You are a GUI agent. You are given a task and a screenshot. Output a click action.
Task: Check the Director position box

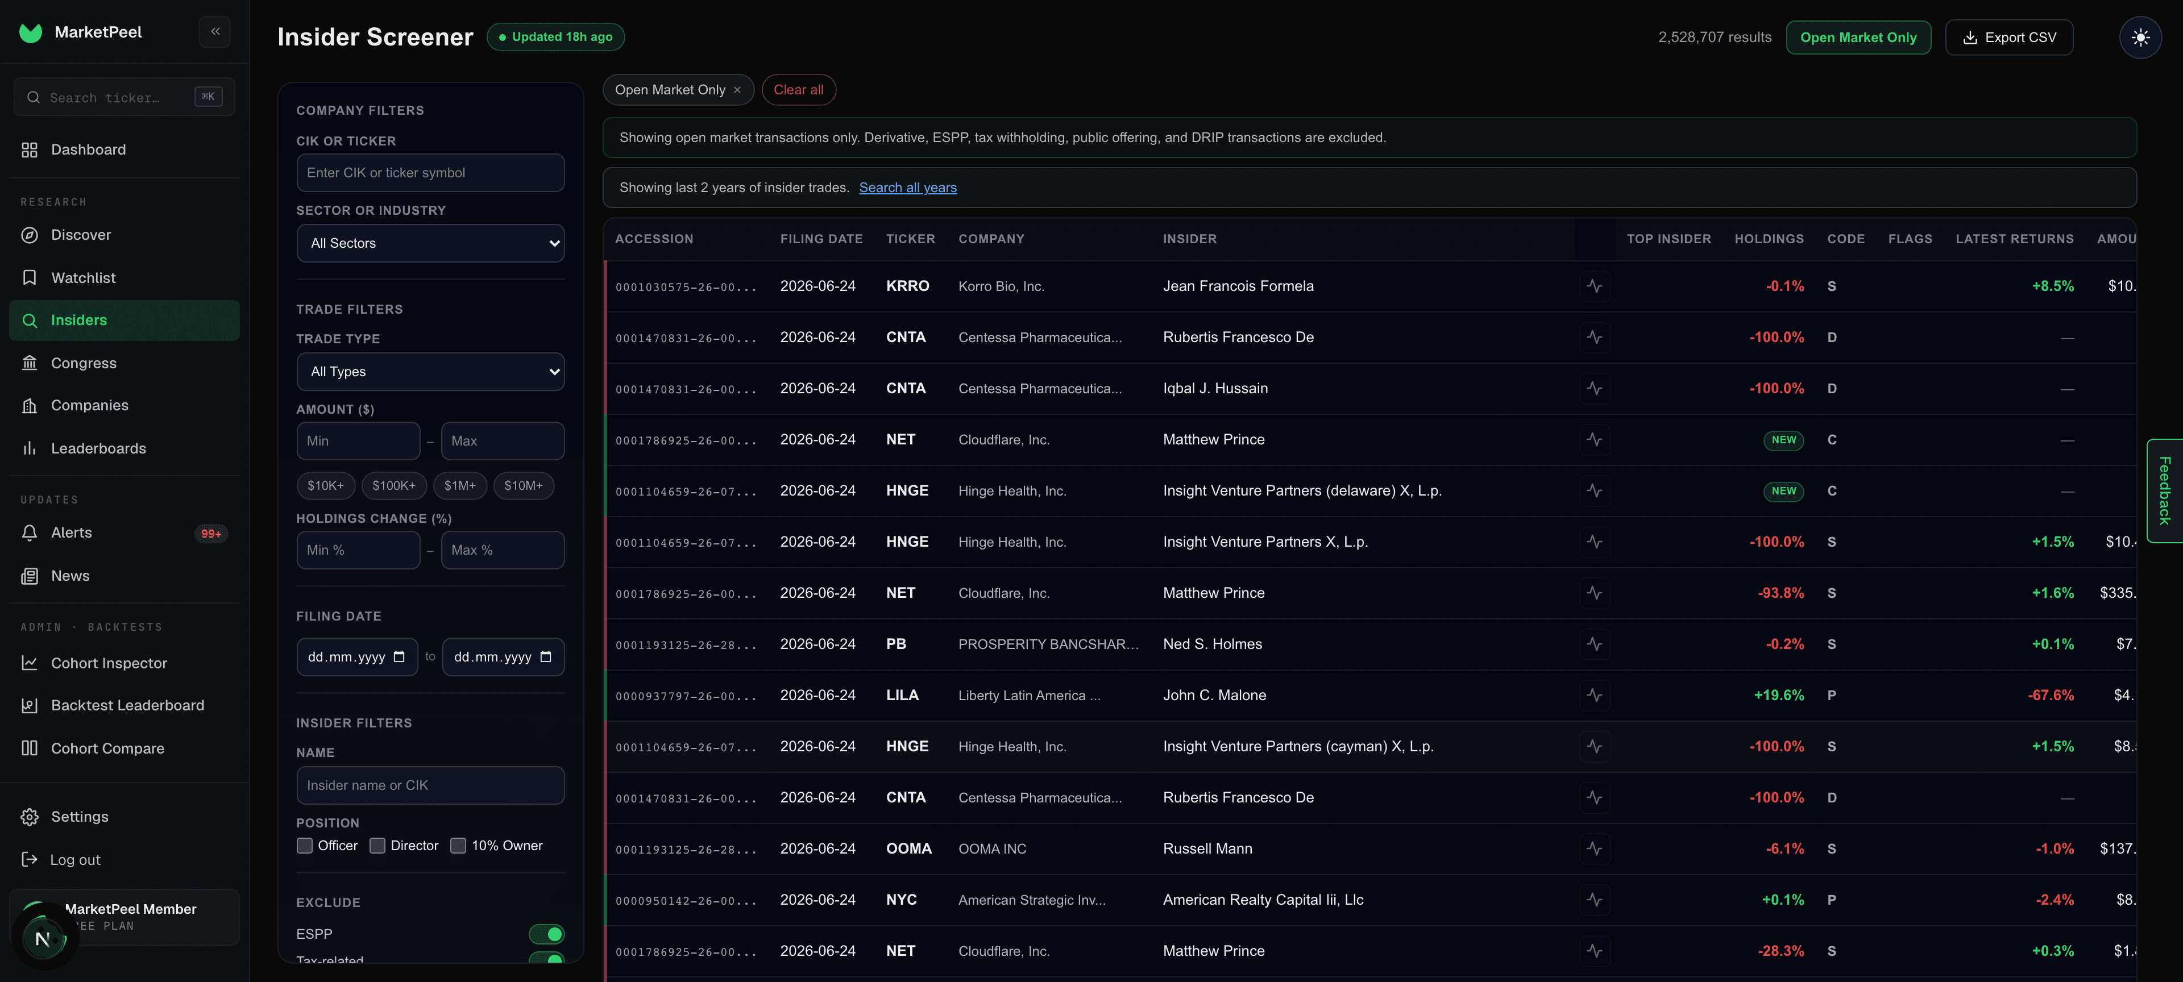point(377,846)
